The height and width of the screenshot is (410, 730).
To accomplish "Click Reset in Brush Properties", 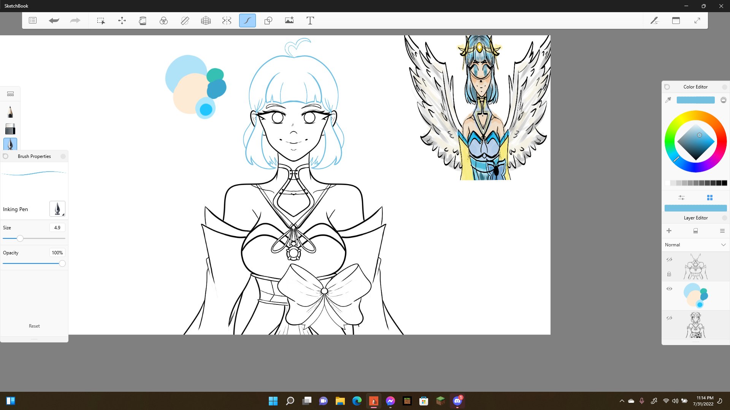I will 34,326.
